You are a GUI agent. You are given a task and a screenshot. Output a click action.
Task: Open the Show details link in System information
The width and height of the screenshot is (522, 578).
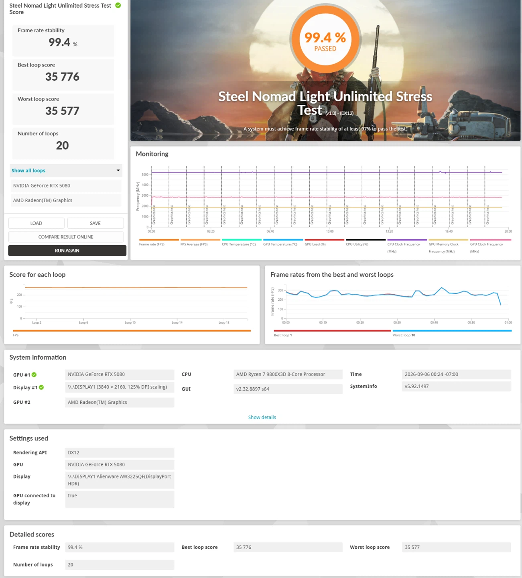tap(262, 417)
